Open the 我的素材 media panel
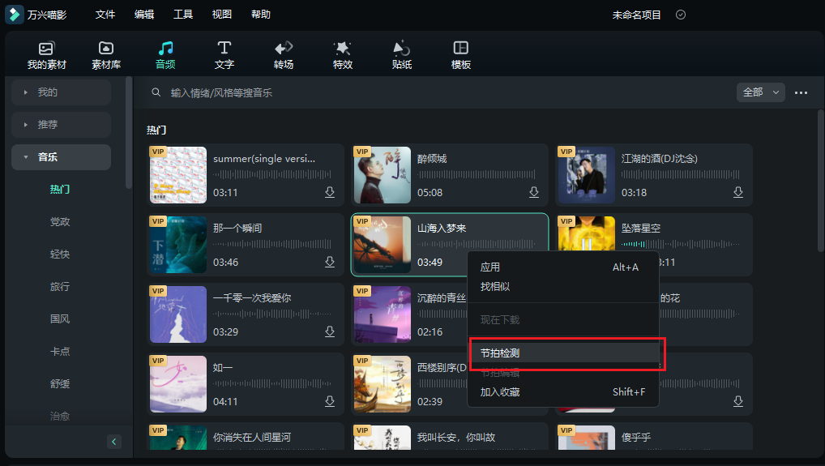Image resolution: width=825 pixels, height=466 pixels. (46, 56)
